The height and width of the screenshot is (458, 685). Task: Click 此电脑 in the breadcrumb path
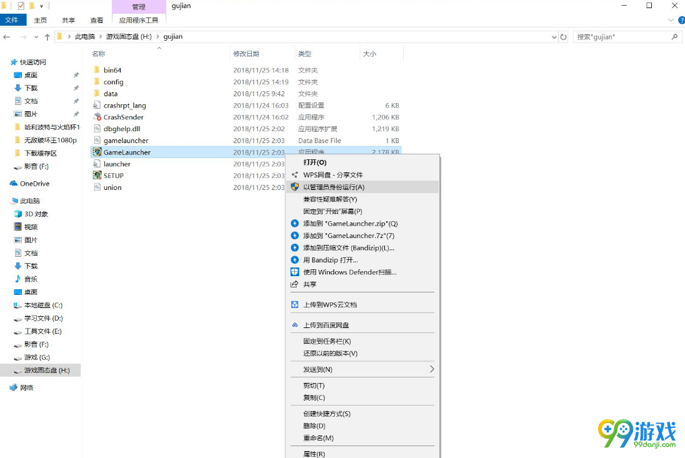(x=85, y=37)
